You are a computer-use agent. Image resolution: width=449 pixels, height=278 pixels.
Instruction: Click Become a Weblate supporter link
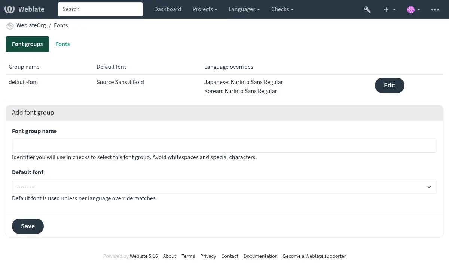click(x=314, y=256)
